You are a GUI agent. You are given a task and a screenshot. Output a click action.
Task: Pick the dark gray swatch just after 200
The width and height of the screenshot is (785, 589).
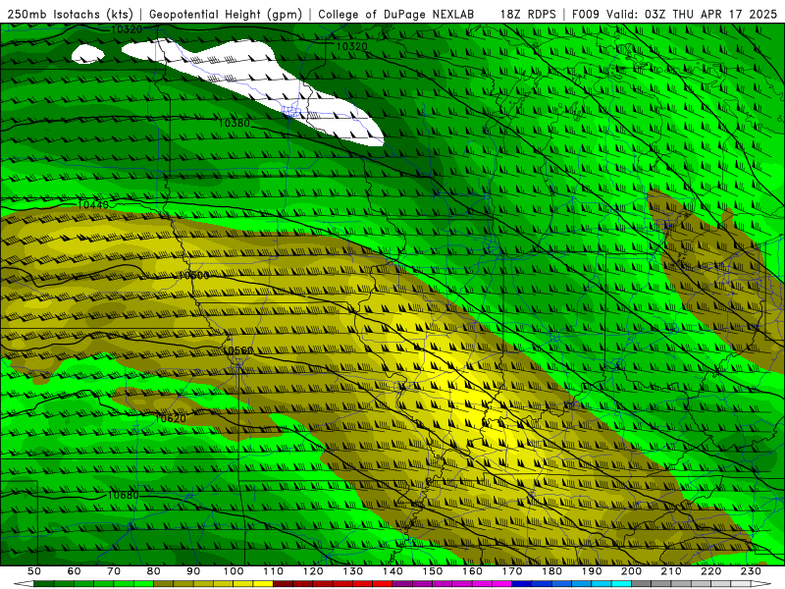coord(642,584)
